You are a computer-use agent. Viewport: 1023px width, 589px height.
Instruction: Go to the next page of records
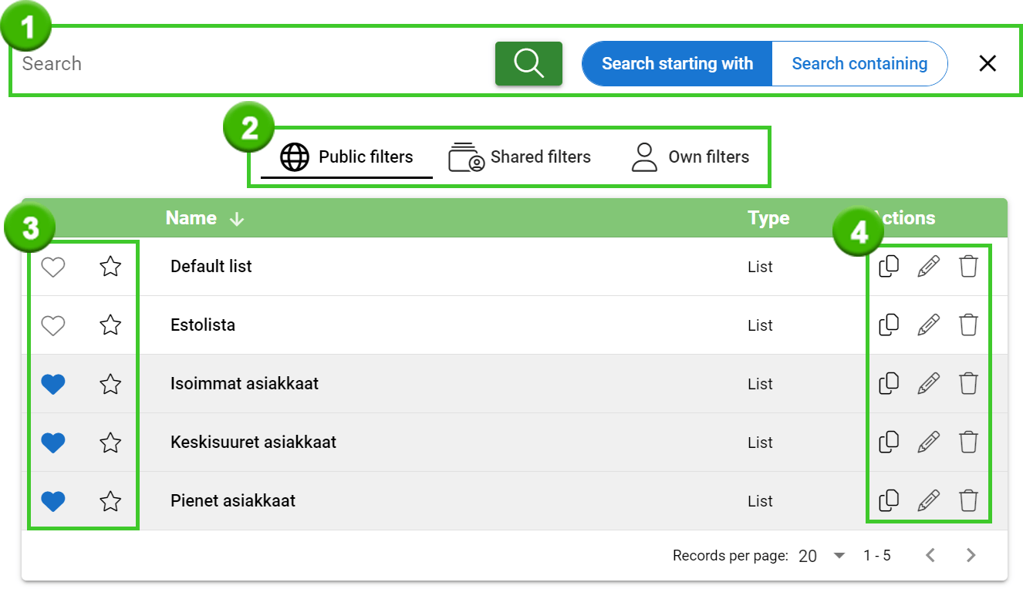coord(970,554)
